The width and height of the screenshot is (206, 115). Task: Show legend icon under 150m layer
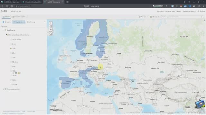14,73
